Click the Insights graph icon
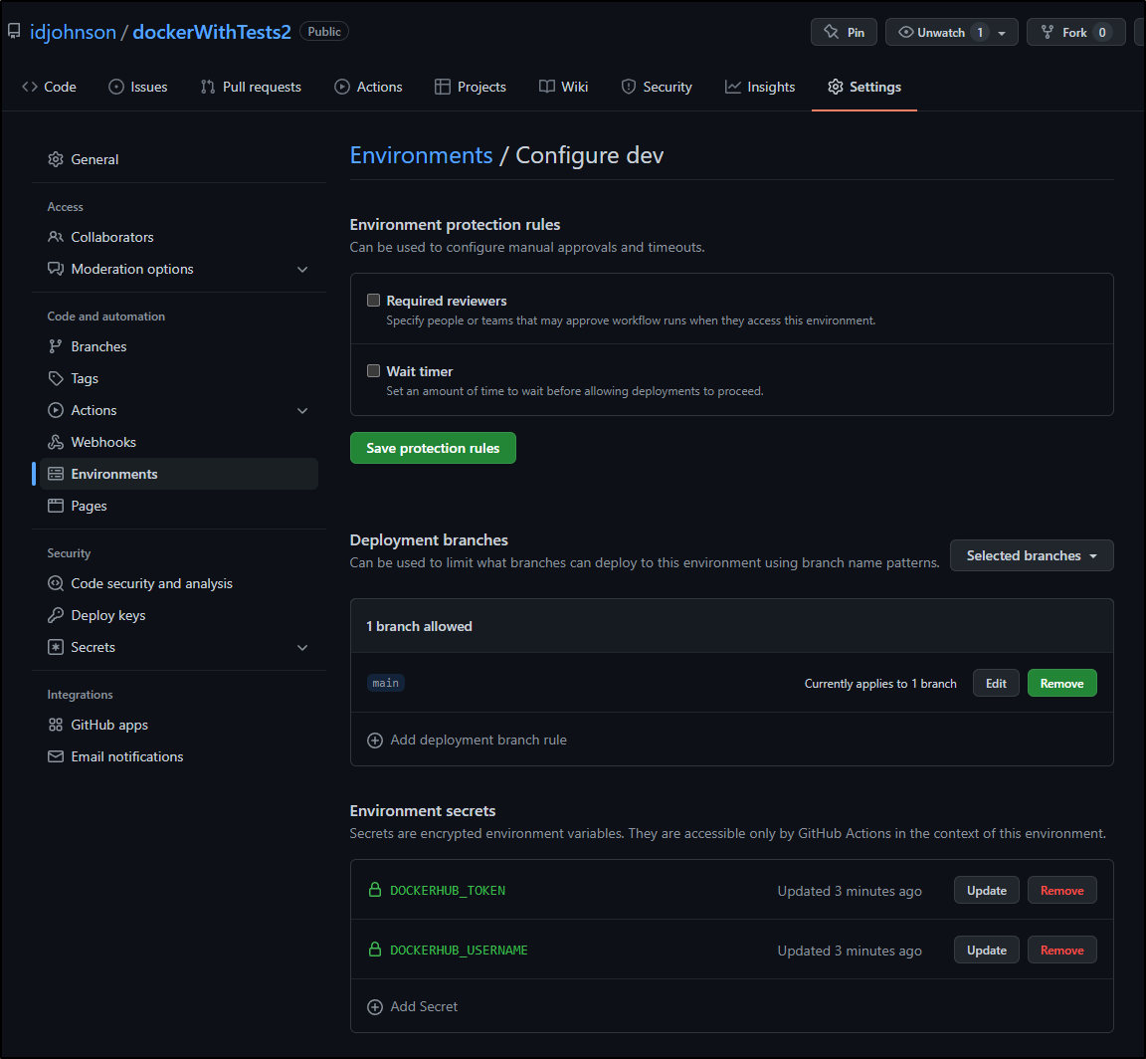The width and height of the screenshot is (1146, 1059). 732,87
